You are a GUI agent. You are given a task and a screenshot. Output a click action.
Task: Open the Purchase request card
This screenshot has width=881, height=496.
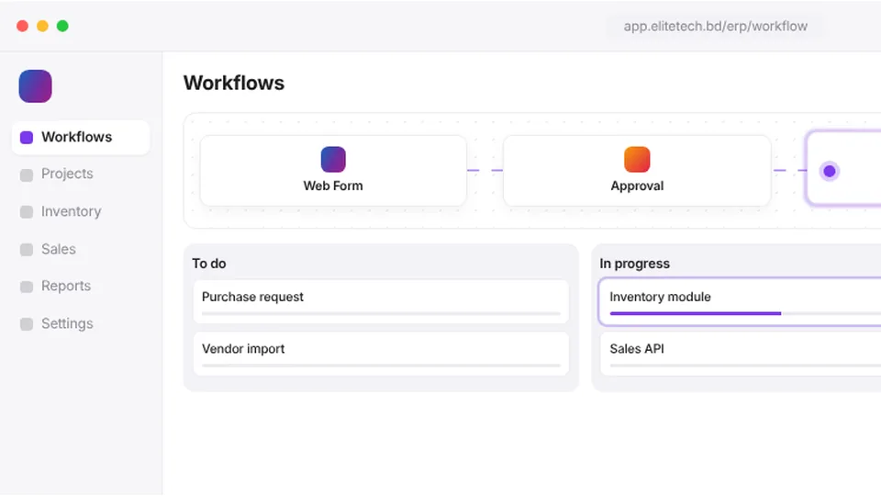(x=381, y=301)
